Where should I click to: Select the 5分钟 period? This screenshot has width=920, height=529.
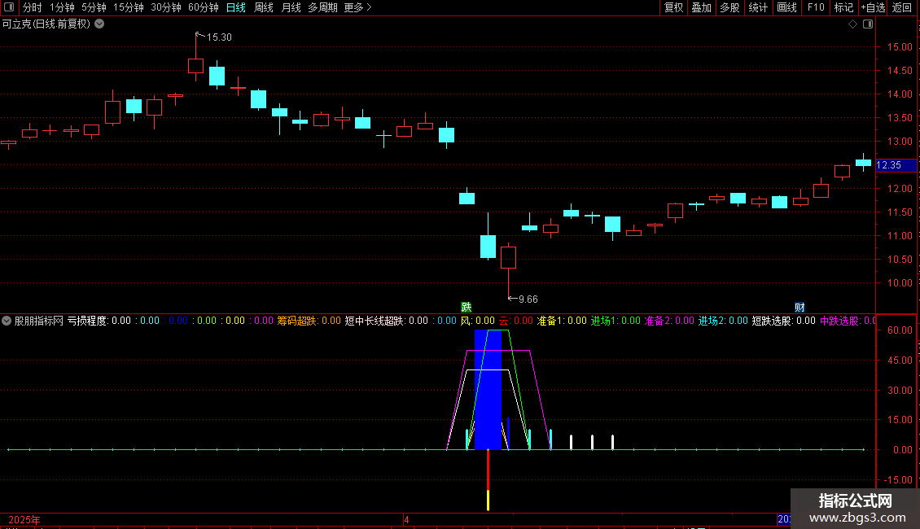[94, 7]
